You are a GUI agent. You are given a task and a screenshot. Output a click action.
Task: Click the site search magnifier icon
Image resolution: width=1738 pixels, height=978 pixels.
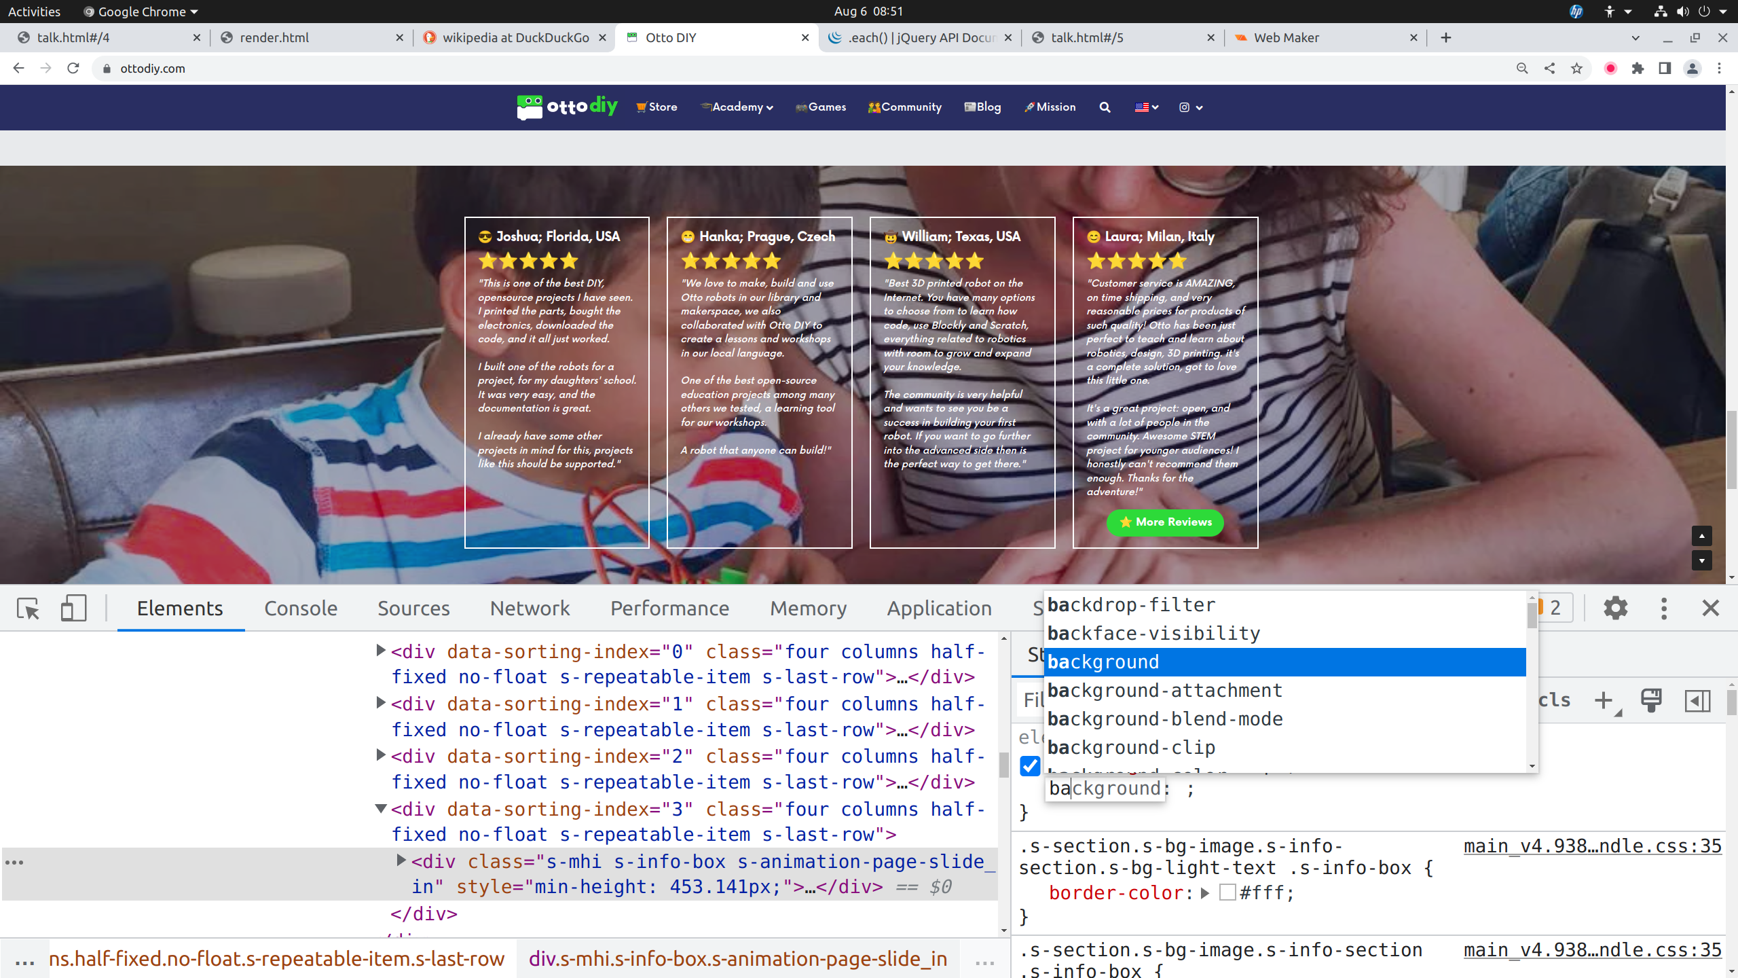(1105, 107)
